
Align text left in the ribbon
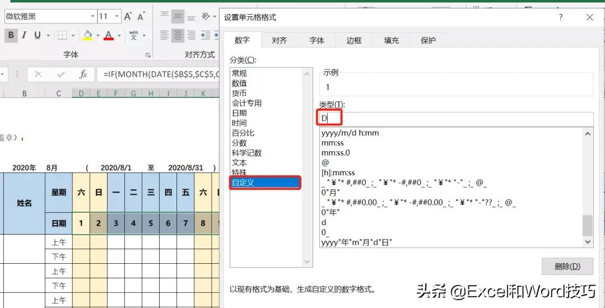coord(165,35)
